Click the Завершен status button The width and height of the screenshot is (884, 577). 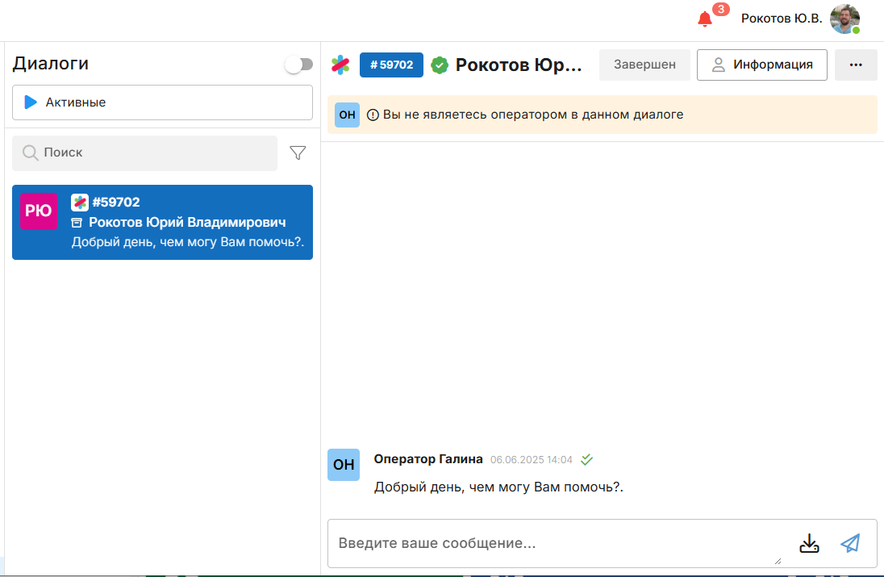coord(644,65)
